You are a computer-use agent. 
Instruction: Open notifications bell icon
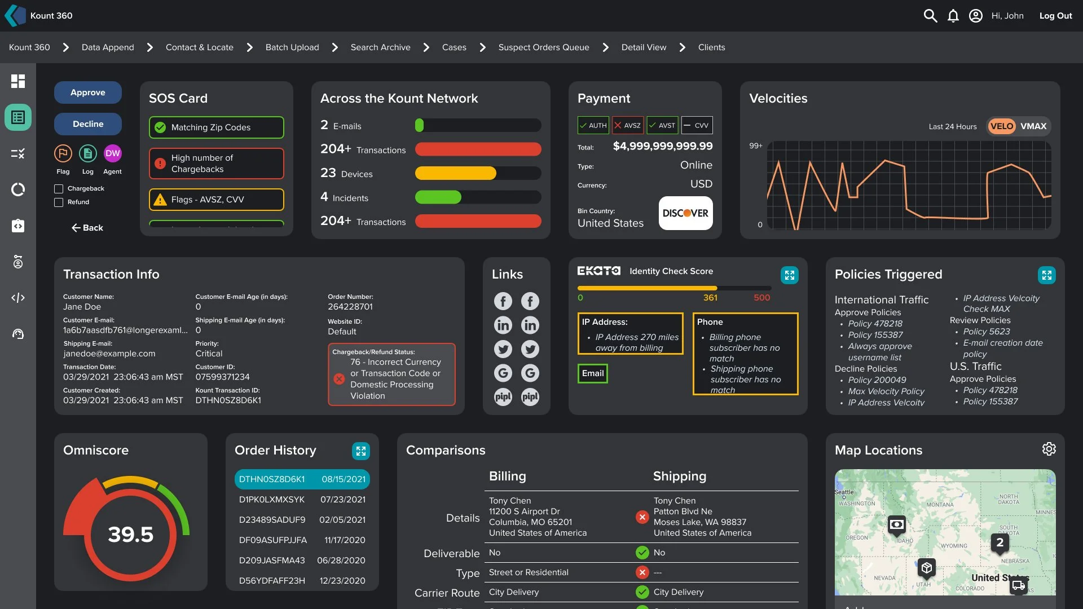(x=953, y=16)
